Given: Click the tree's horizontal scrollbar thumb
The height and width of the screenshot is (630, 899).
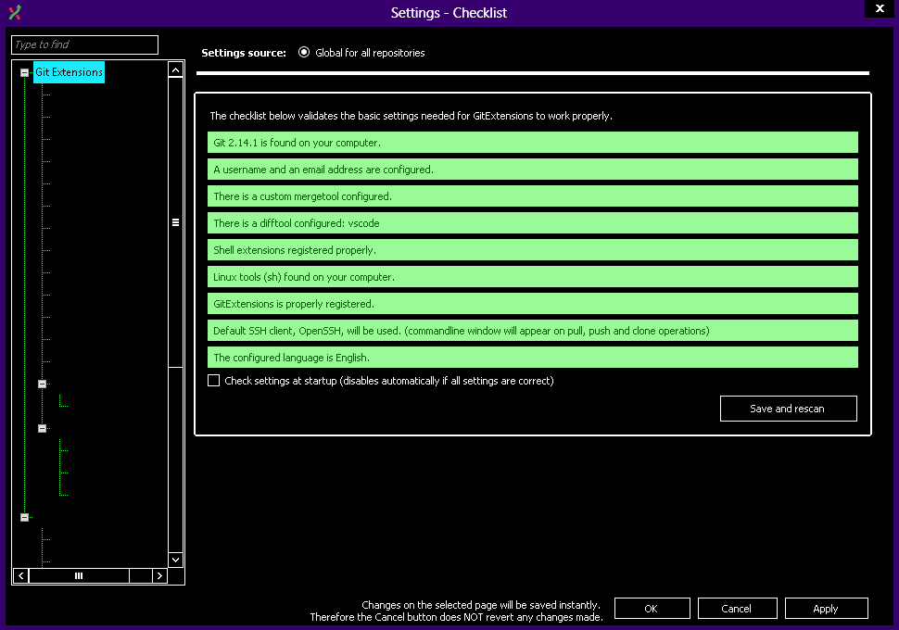Looking at the screenshot, I should 79,575.
